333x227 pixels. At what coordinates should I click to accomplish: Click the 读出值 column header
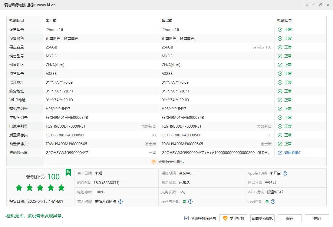[x=167, y=21]
